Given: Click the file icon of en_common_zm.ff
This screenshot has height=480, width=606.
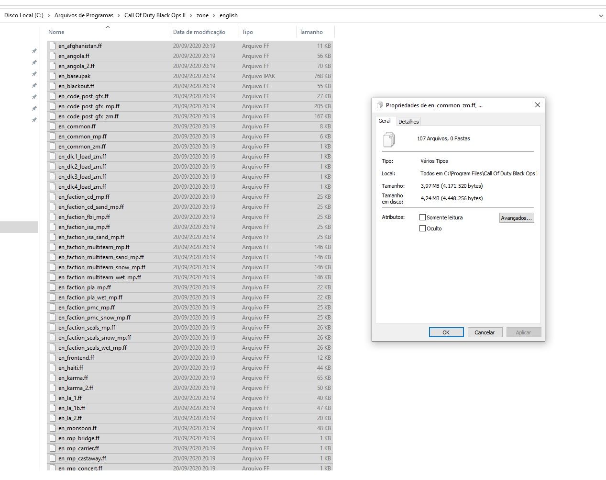Looking at the screenshot, I should (53, 147).
